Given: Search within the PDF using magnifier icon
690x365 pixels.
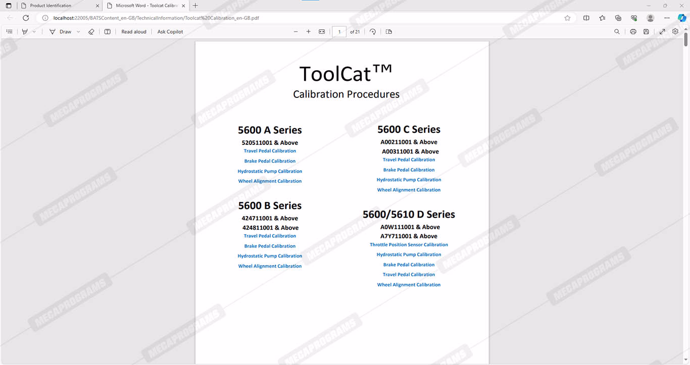Looking at the screenshot, I should [x=617, y=31].
